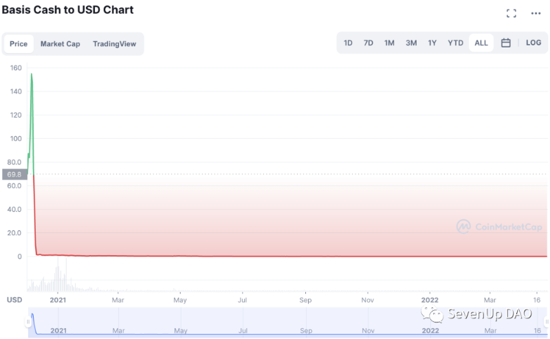
Task: Select the 1Y time range
Action: 432,43
